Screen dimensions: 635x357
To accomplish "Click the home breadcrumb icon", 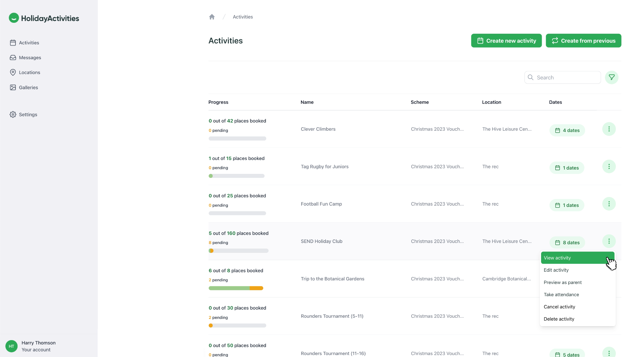I will click(212, 17).
